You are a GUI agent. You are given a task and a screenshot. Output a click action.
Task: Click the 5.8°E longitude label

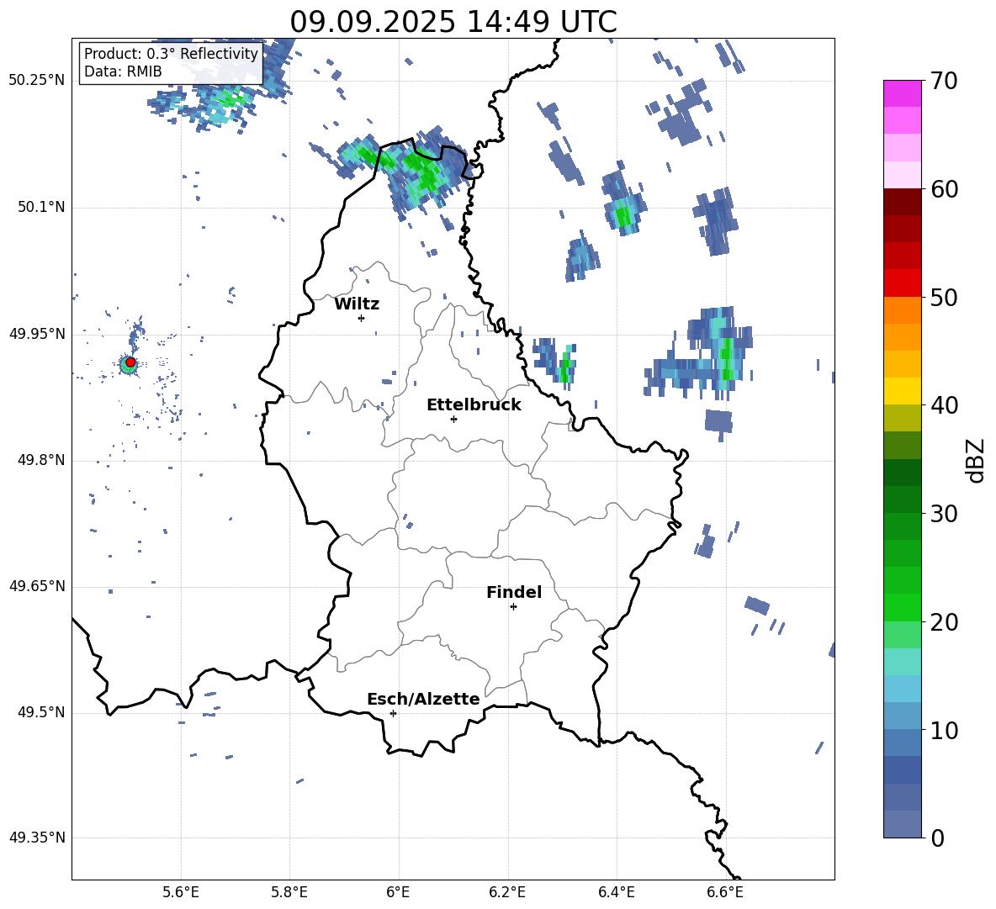(x=289, y=893)
